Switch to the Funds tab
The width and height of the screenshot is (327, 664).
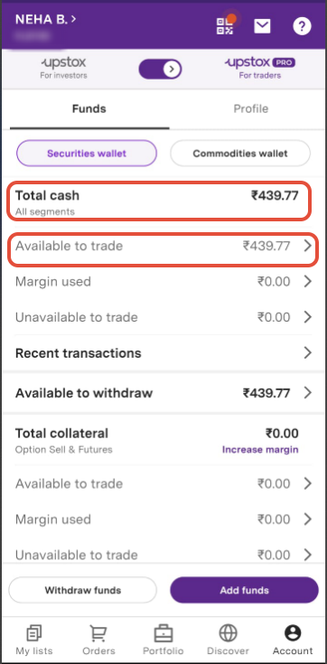coord(89,108)
